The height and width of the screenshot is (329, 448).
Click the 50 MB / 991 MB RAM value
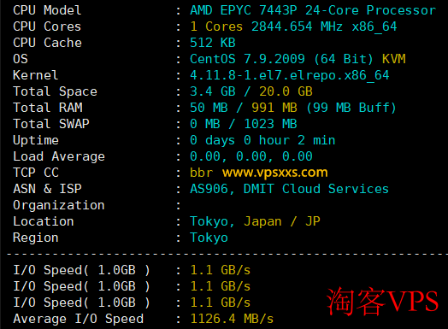(x=244, y=108)
